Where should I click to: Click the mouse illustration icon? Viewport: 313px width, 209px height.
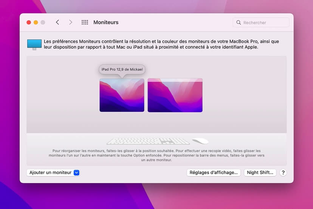pyautogui.click(x=200, y=141)
